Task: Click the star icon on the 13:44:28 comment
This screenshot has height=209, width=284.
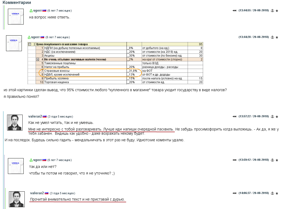Action: (277, 37)
